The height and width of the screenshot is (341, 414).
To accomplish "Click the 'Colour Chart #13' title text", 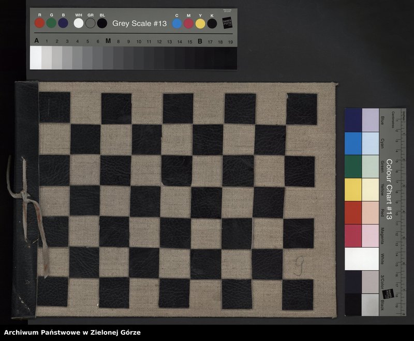I will [x=389, y=189].
